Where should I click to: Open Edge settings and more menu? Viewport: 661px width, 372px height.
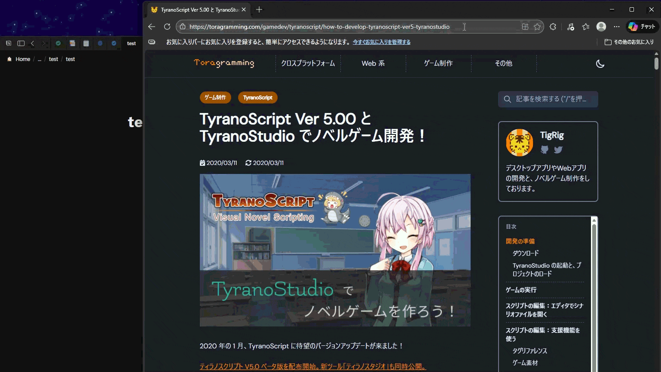pos(617,27)
